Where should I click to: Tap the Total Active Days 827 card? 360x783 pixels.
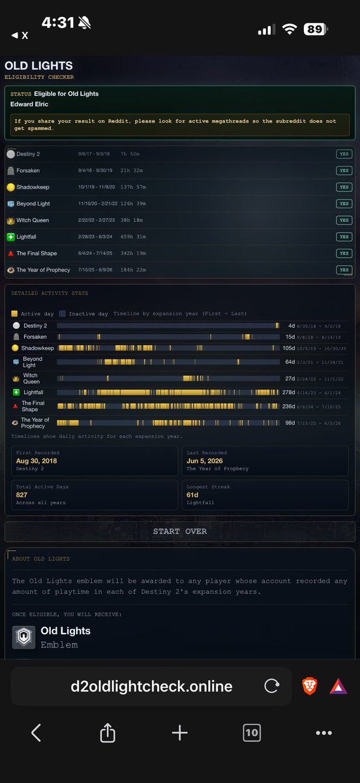(x=94, y=495)
